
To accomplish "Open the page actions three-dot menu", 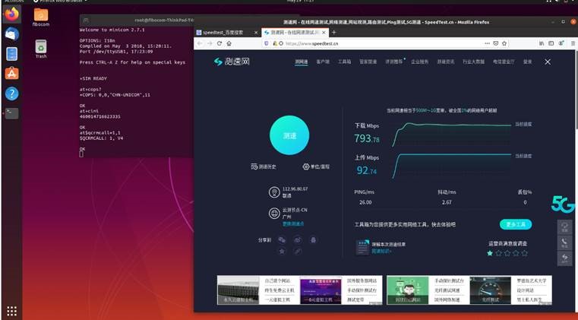I will (x=485, y=44).
